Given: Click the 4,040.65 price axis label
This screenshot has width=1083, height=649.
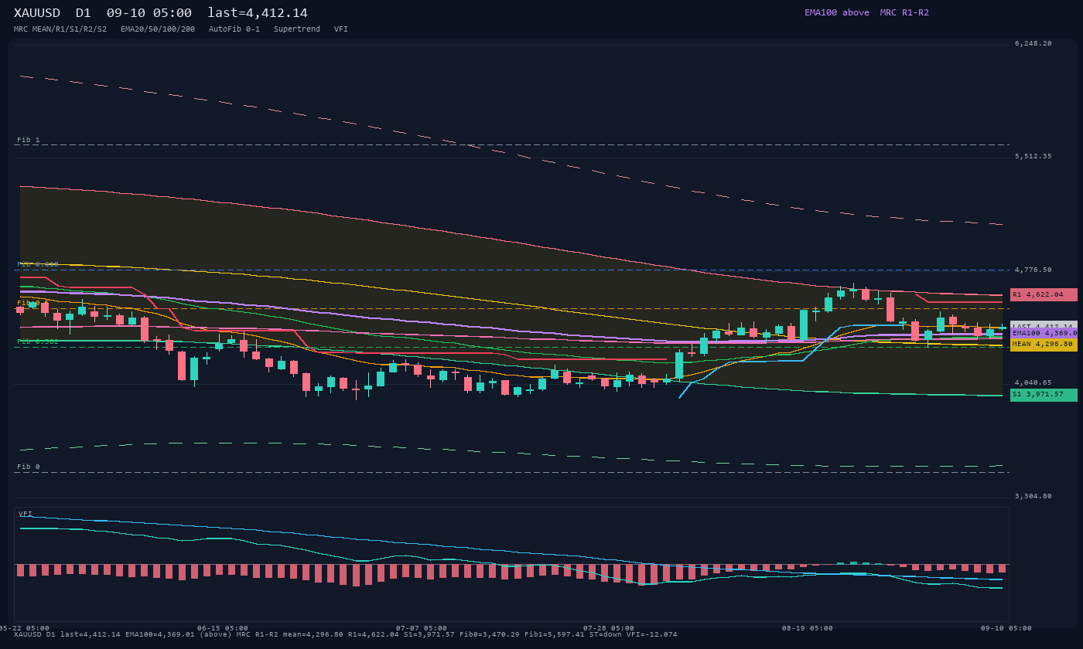Looking at the screenshot, I should tap(1033, 383).
